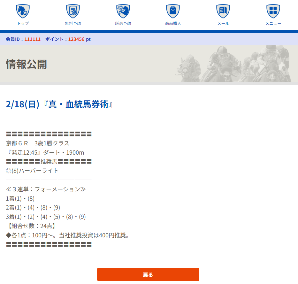Select the 厳選予想 horse and money icon
Viewport: 298px width, 284px height.
[123, 11]
